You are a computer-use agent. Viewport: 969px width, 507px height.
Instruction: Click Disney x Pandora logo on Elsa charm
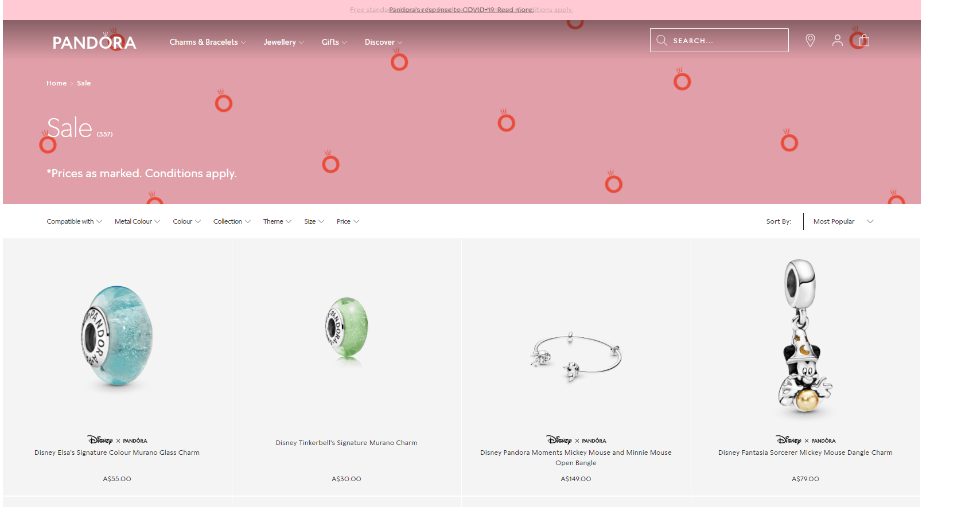(117, 440)
